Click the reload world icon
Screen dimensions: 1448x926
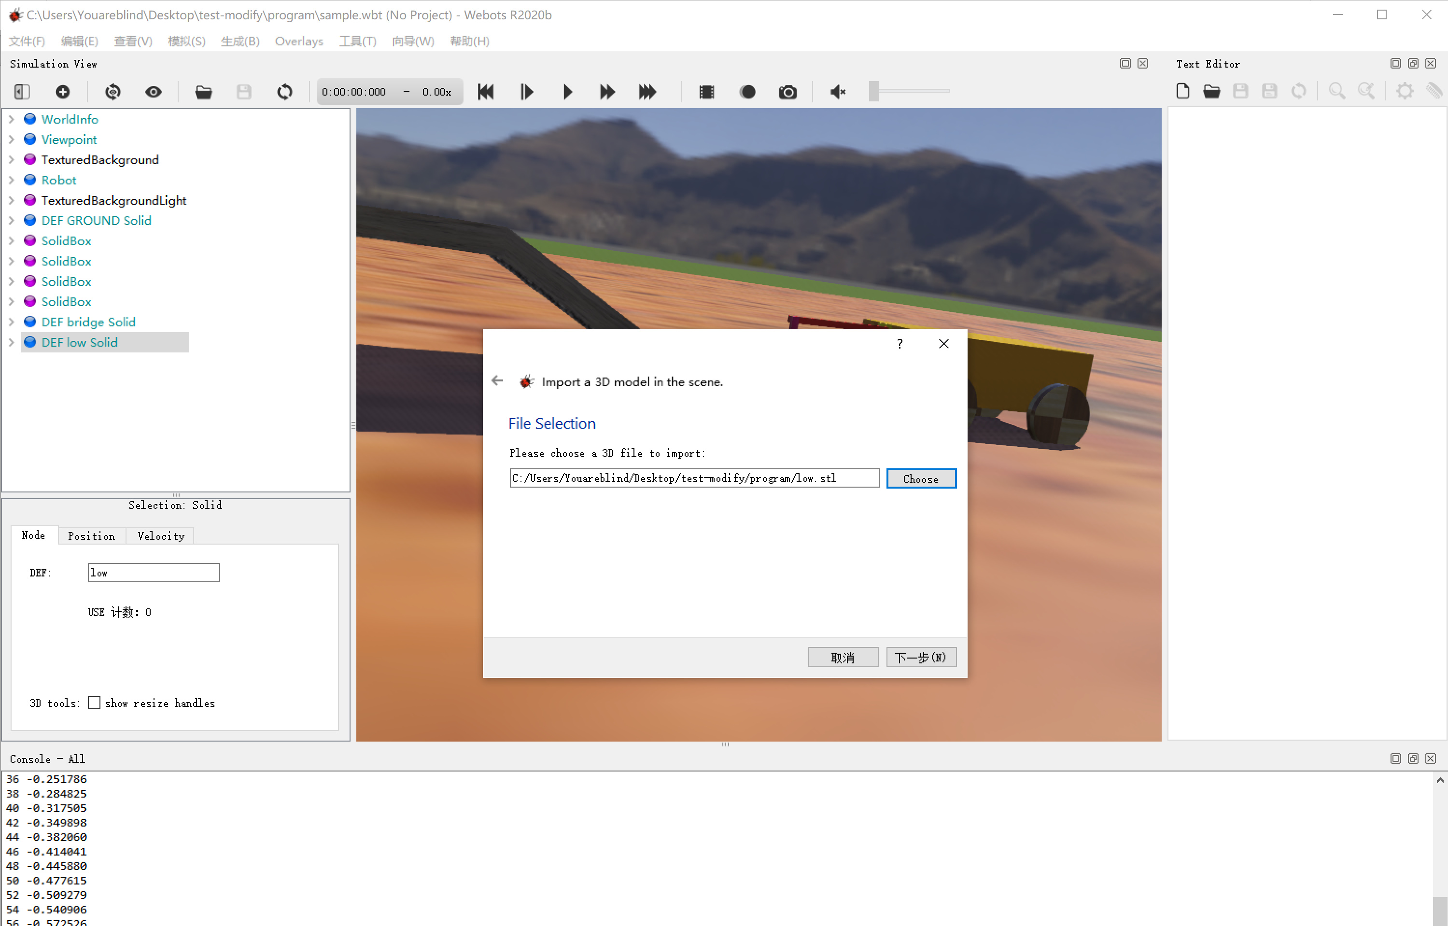tap(284, 91)
